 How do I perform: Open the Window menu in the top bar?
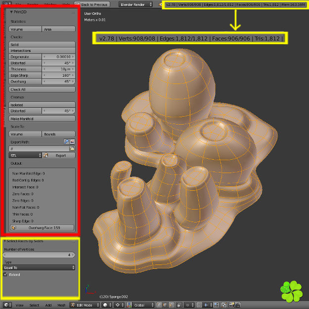click(50, 4)
